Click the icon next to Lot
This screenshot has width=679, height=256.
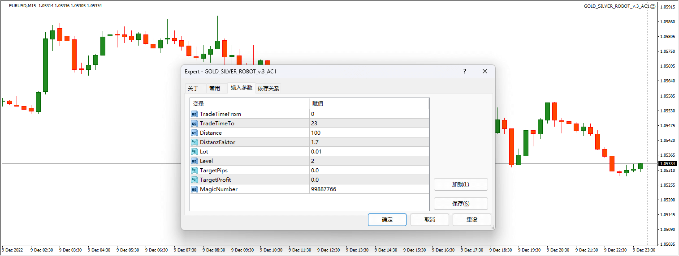pyautogui.click(x=194, y=152)
